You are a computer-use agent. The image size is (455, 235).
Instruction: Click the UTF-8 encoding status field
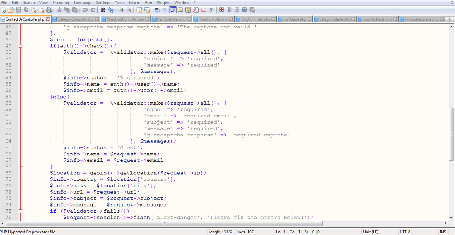tap(405, 232)
